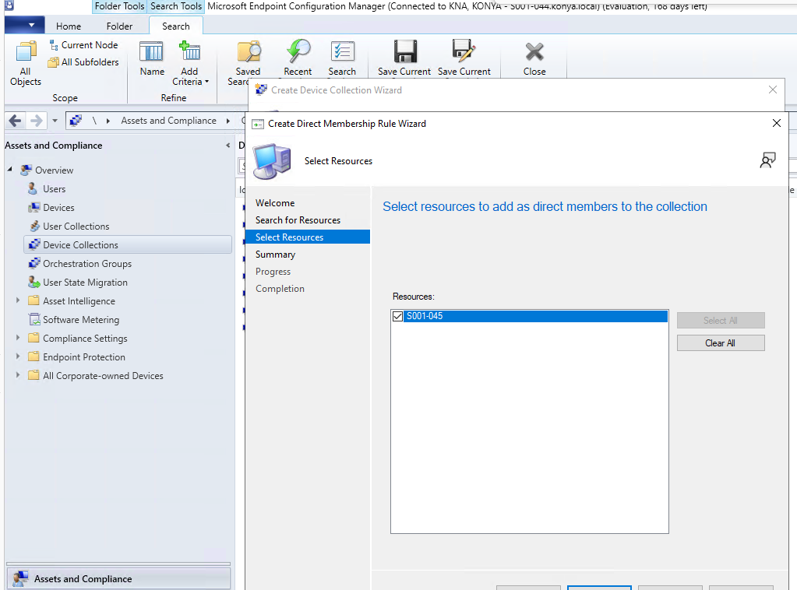Collapse the Assets and Compliance navigation pane

pos(227,146)
